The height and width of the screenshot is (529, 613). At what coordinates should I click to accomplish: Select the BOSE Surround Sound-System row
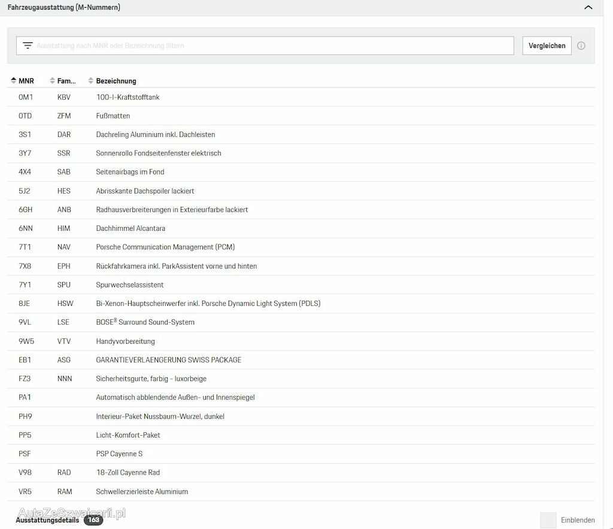[x=145, y=322]
